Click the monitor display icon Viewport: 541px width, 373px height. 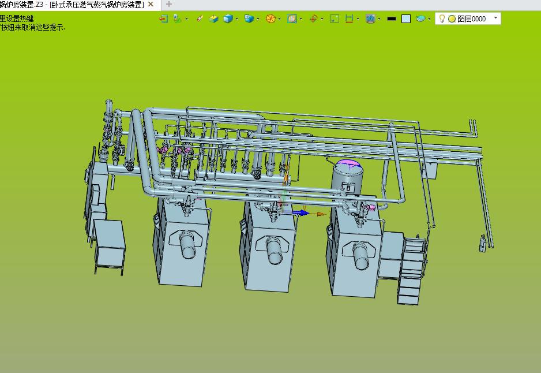click(x=370, y=18)
